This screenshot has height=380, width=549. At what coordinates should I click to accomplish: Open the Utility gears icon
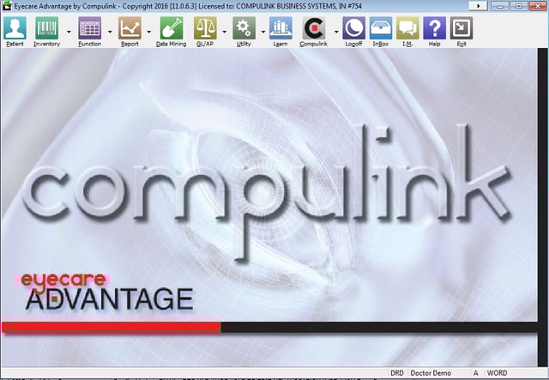pyautogui.click(x=244, y=28)
